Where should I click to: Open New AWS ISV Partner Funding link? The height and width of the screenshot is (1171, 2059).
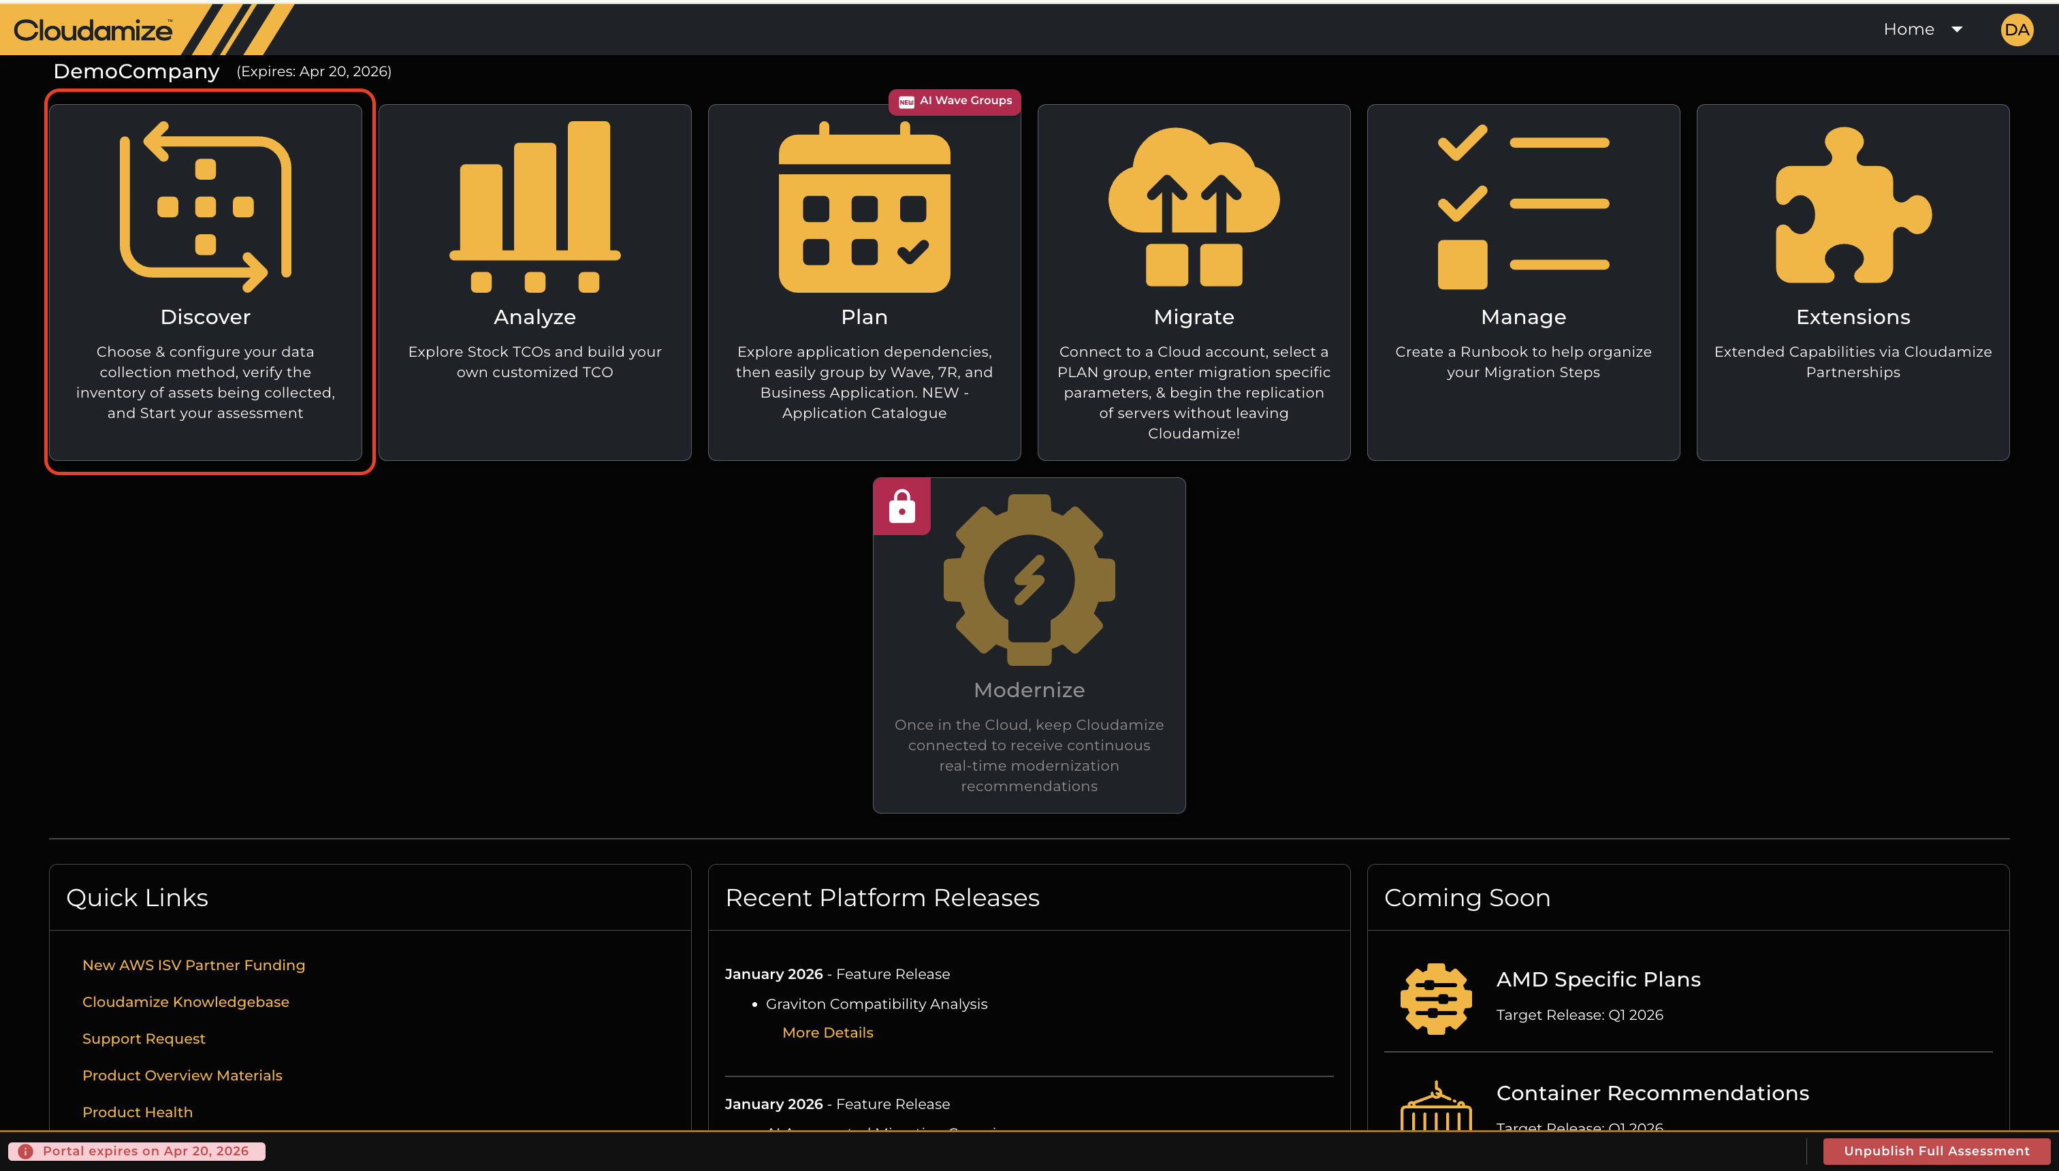[x=193, y=965]
